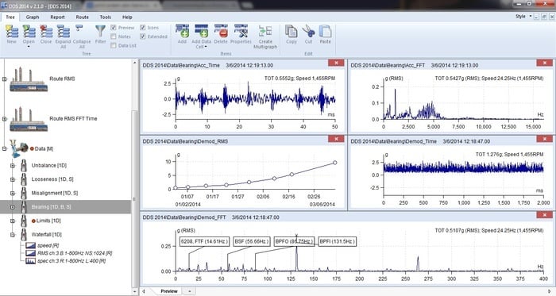The width and height of the screenshot is (556, 296).
Task: Enable the Notes checkbox
Action: (114, 37)
